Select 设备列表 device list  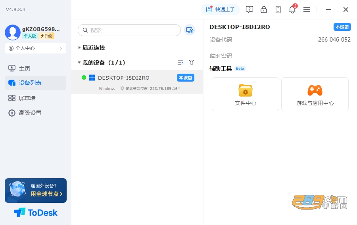click(x=36, y=83)
